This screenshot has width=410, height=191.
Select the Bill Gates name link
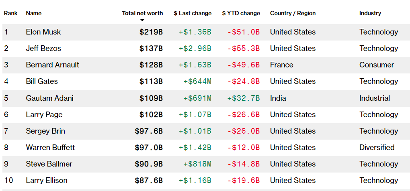coord(42,81)
